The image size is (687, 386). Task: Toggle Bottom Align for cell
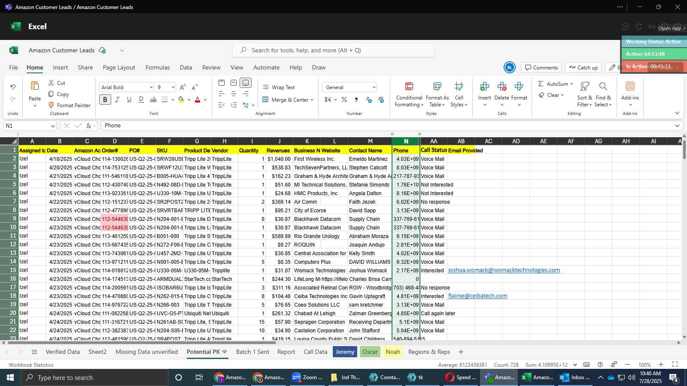[x=246, y=83]
